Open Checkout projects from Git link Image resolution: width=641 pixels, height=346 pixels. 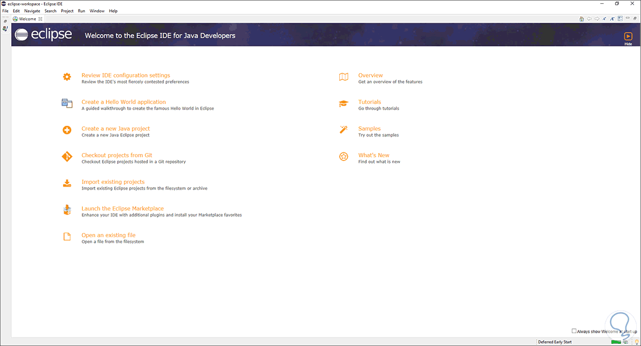pyautogui.click(x=116, y=155)
